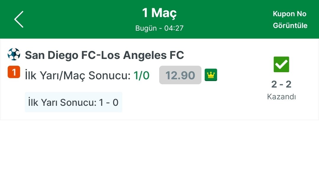Viewport: 319px width, 178px height.
Task: Click the 12.90 odds box
Action: point(180,75)
